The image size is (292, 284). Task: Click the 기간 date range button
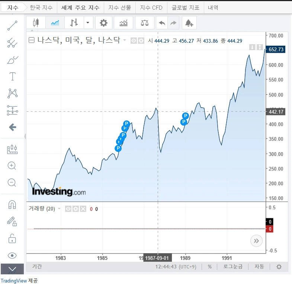pos(37,267)
